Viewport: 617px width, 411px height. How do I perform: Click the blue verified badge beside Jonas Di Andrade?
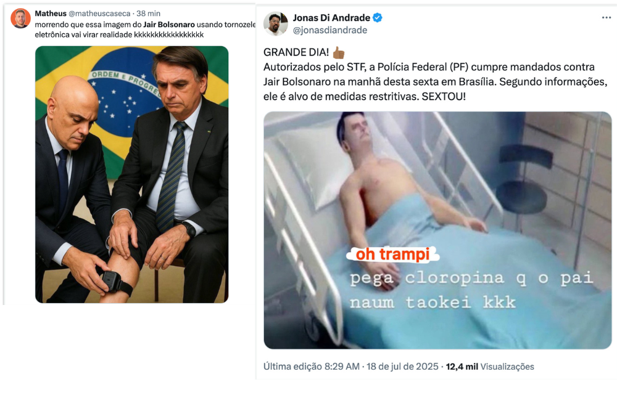pyautogui.click(x=378, y=18)
